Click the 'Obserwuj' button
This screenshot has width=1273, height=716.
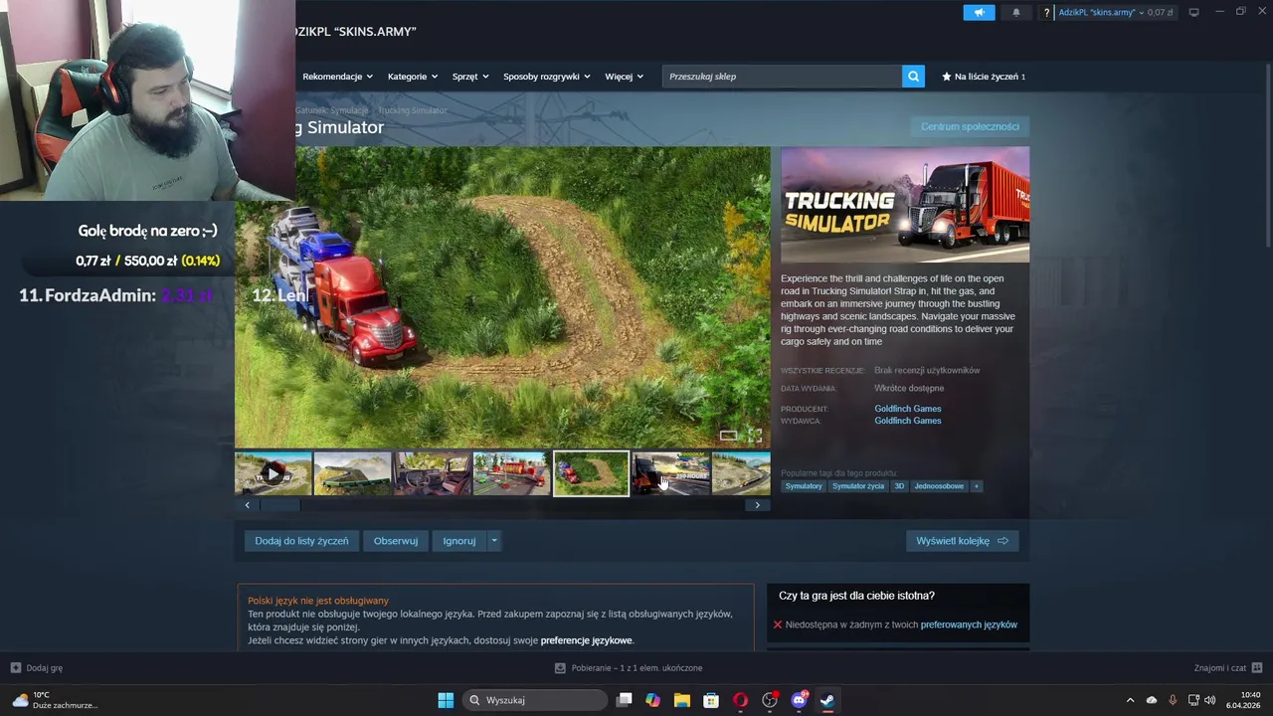point(396,541)
